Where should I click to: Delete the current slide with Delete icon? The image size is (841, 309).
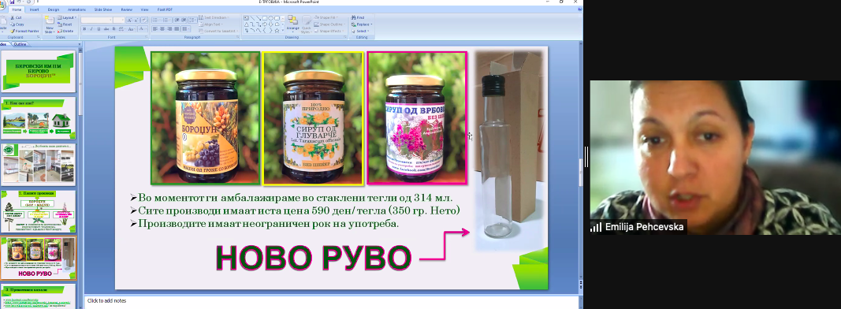[65, 31]
